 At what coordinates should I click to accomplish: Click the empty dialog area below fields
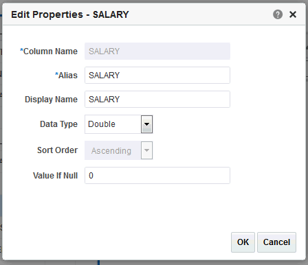(153, 207)
